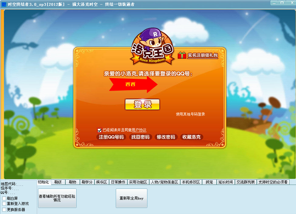Toggle the 已经阅读并且同意 agreement checkbox
The image size is (296, 214).
tap(99, 130)
